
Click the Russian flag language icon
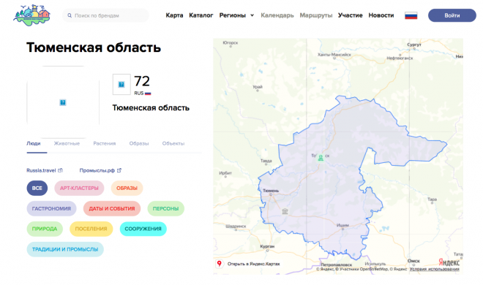pos(411,15)
